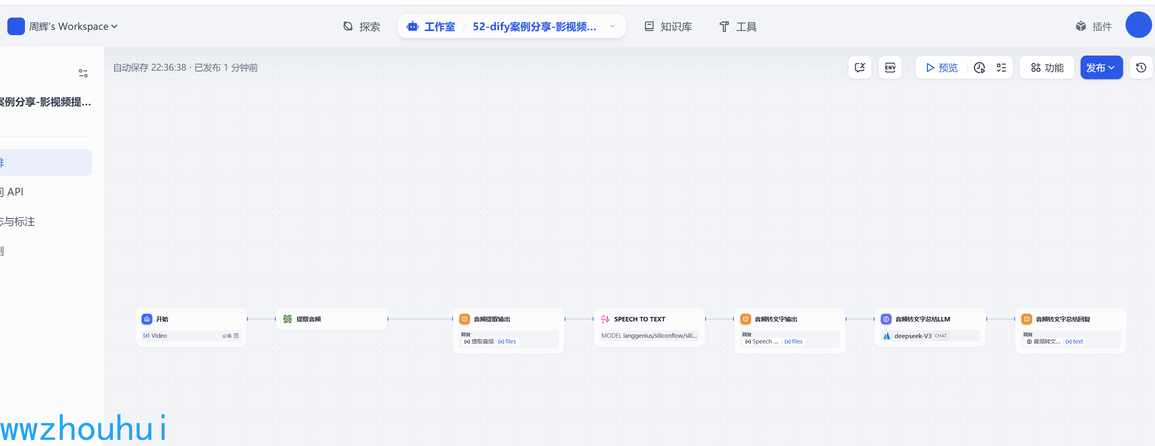Select the 开始 start node
Viewport: 1155px width, 446px height.
pyautogui.click(x=191, y=327)
